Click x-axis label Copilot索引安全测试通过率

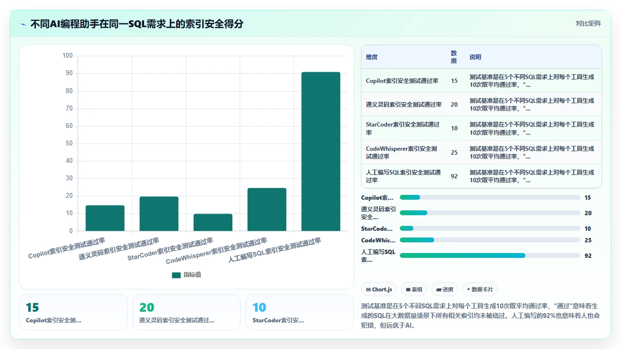point(66,248)
